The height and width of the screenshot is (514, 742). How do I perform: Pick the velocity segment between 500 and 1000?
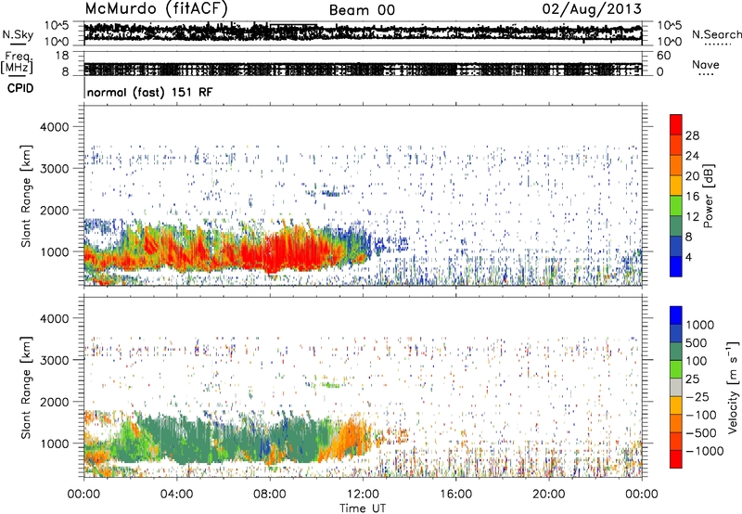(676, 333)
